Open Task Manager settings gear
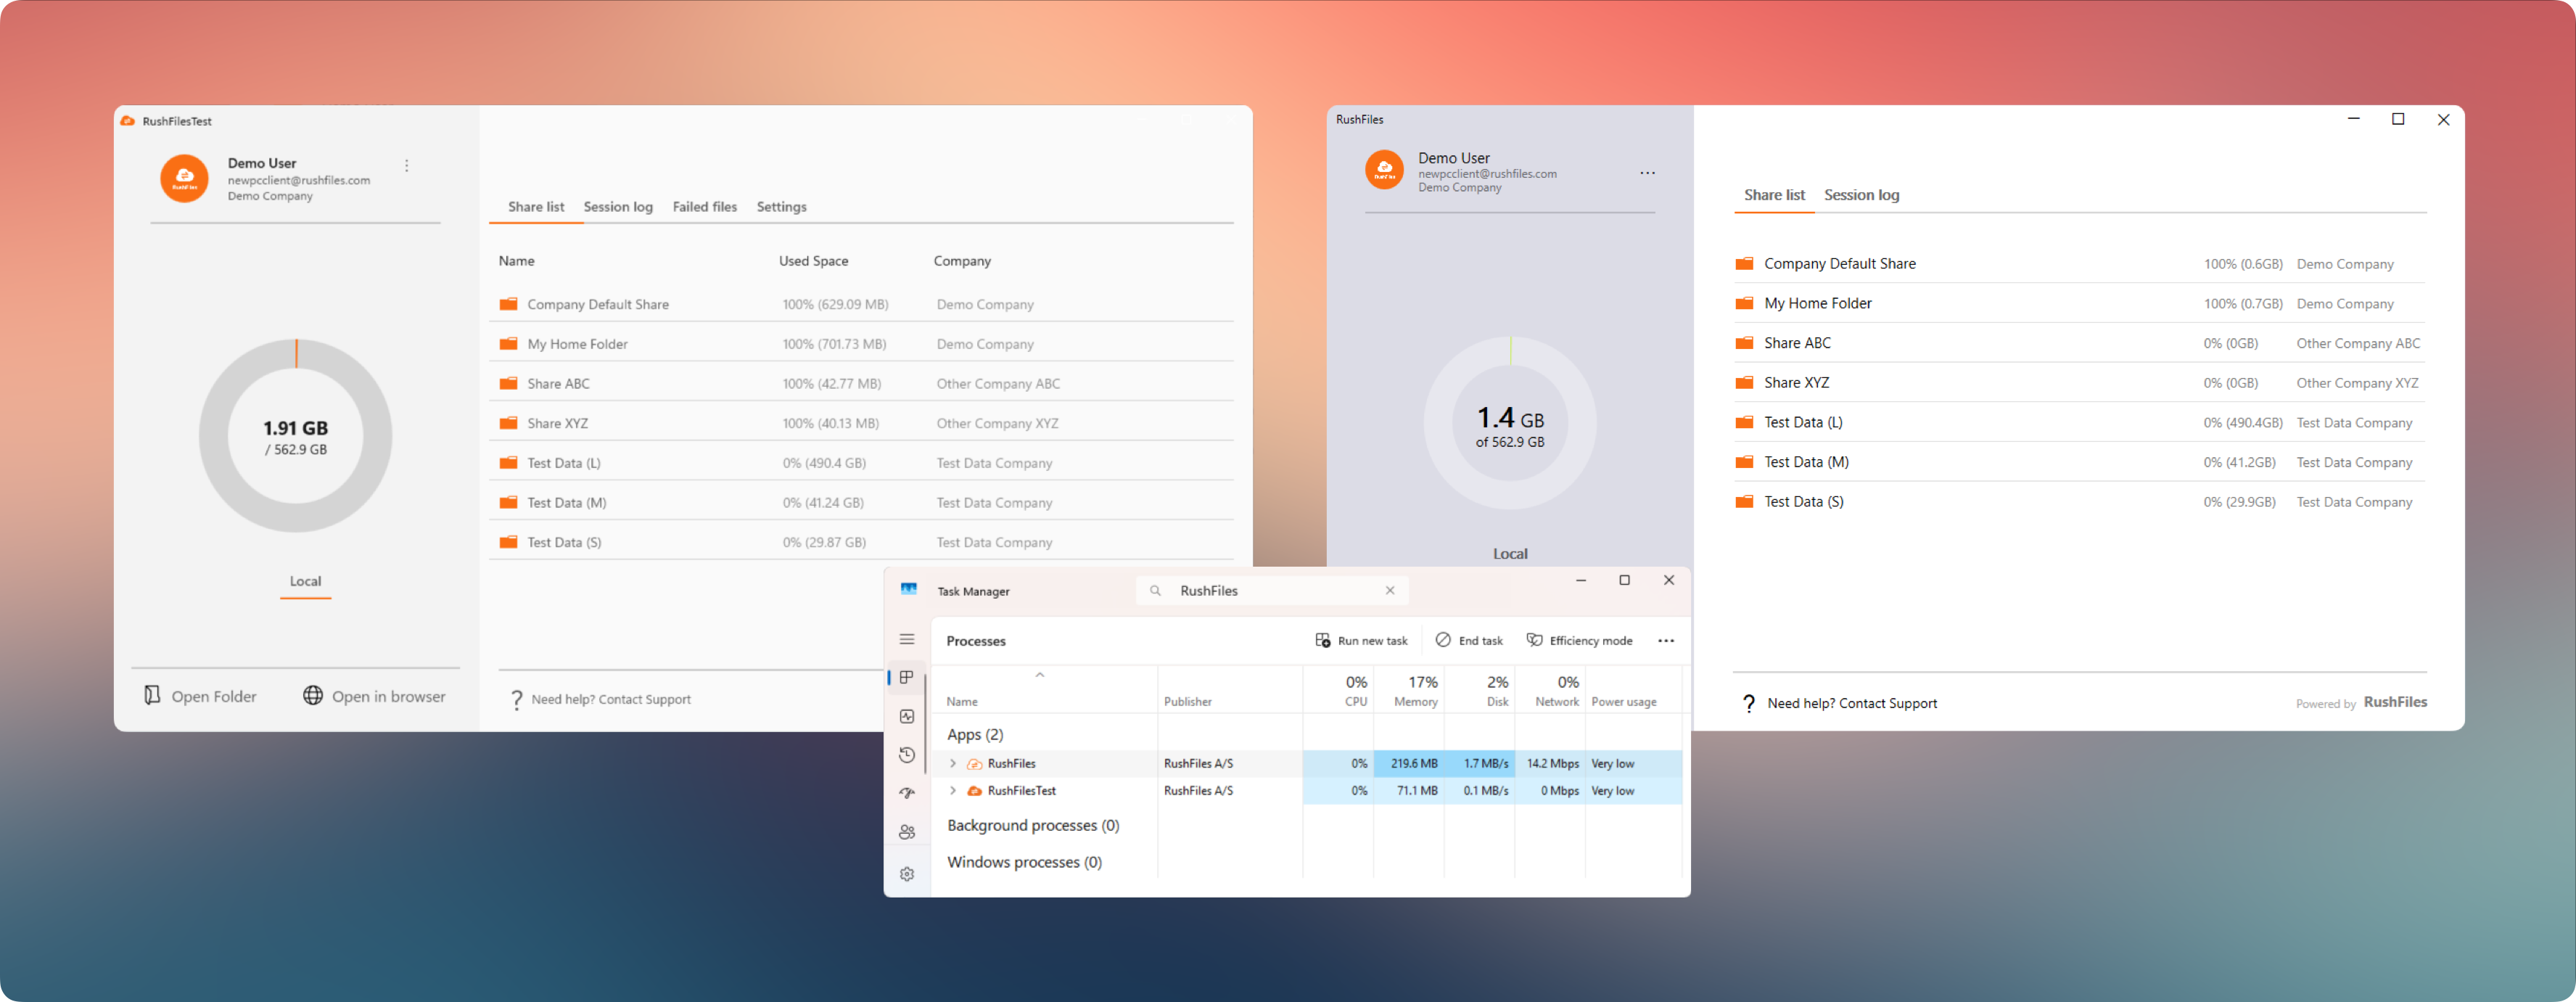Viewport: 2576px width, 1002px height. (907, 874)
